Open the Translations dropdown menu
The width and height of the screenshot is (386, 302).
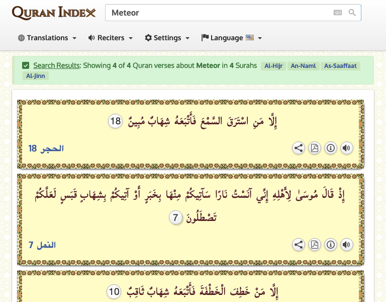(47, 38)
